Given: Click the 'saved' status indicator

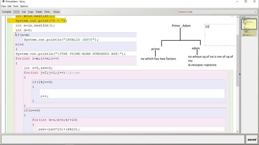Looking at the screenshot, I should point(252,139).
